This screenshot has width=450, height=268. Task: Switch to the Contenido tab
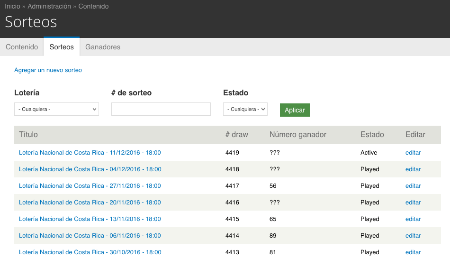coord(22,47)
